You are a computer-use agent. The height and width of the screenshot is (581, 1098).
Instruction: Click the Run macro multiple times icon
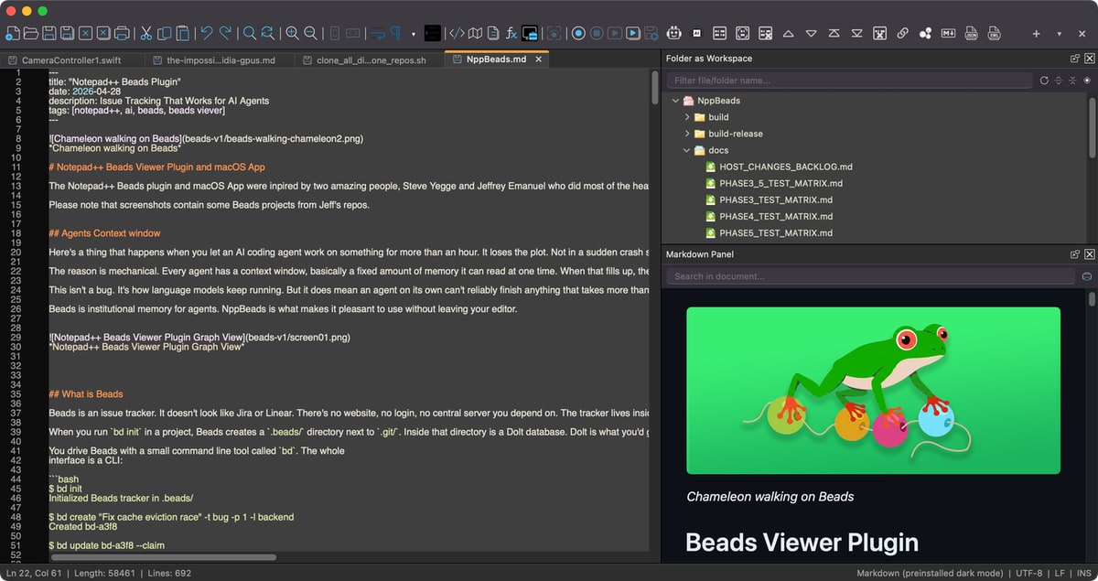[632, 34]
